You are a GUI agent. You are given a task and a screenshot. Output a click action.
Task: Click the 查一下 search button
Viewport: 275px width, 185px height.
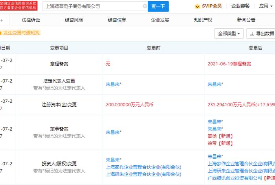click(x=158, y=6)
